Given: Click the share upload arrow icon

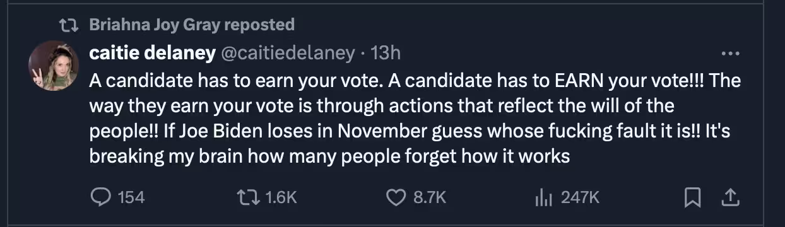Looking at the screenshot, I should pos(729,198).
